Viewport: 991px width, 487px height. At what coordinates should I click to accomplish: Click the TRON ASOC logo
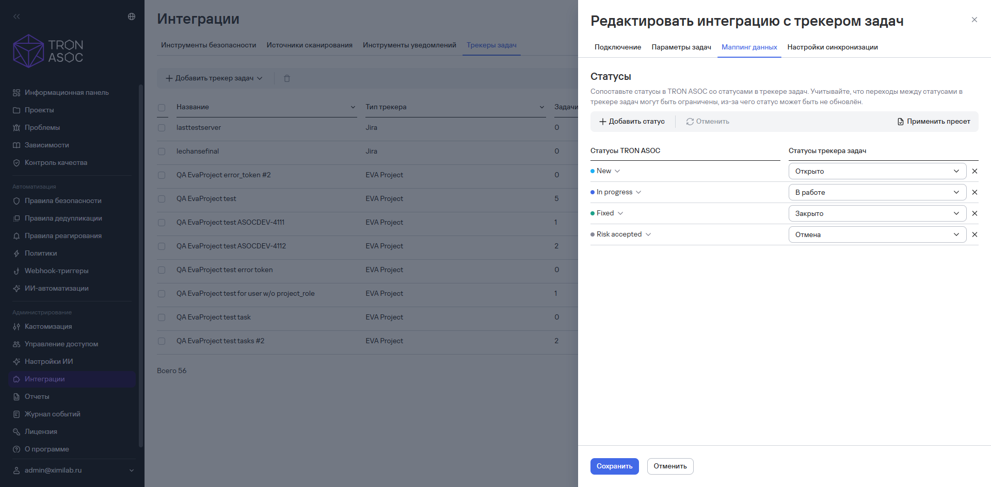pyautogui.click(x=48, y=51)
